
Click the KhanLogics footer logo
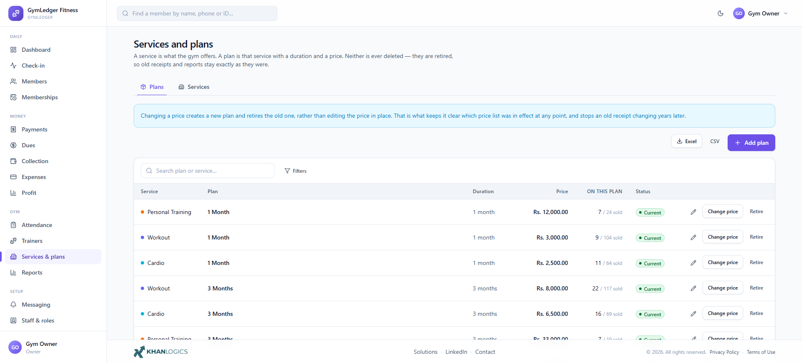tap(161, 352)
